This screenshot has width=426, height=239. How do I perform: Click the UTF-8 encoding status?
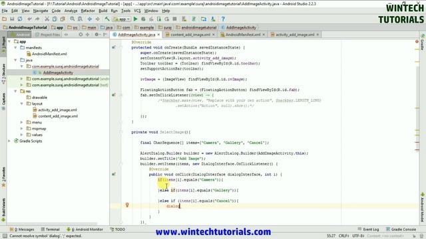tap(358, 236)
